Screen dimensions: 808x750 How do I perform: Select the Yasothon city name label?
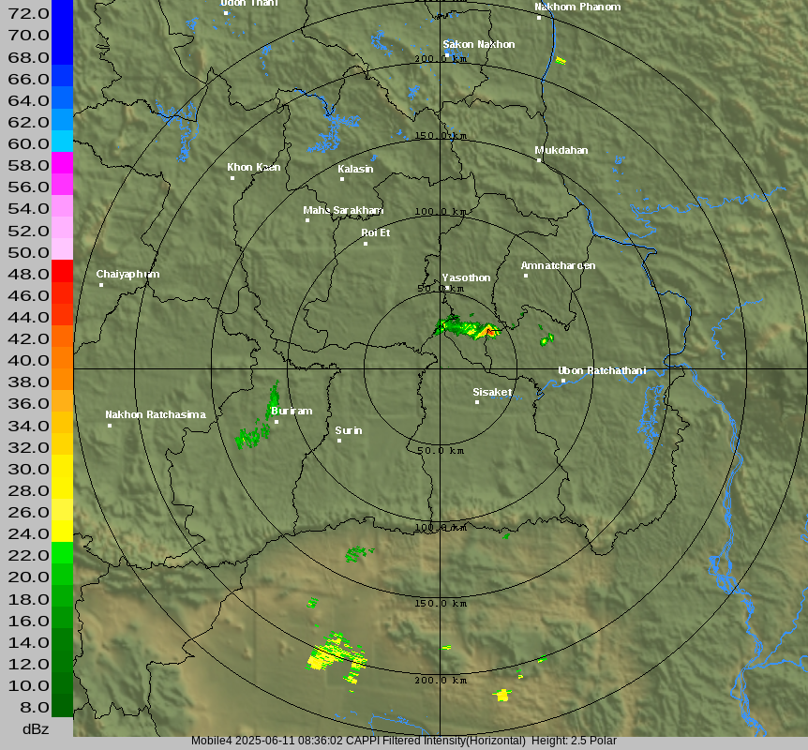[466, 277]
